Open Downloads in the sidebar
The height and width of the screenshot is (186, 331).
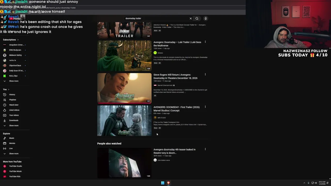pos(14,120)
